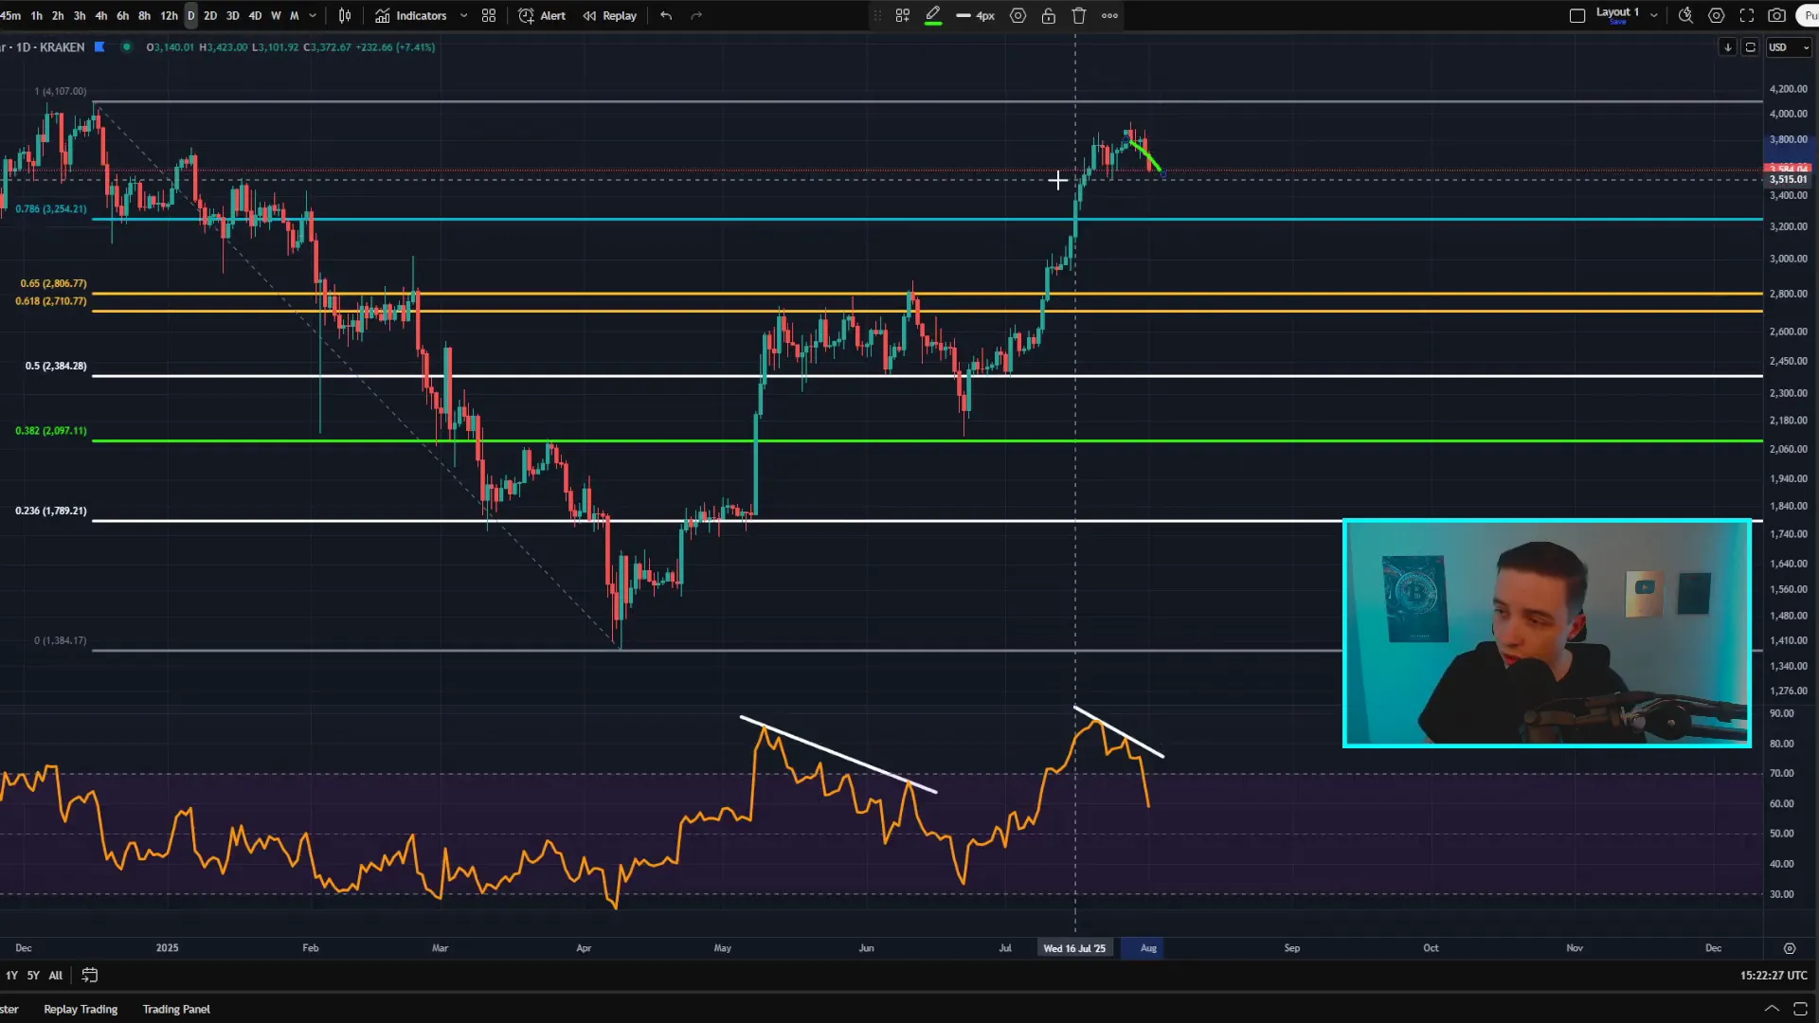Expand the timeframe list dropdown arrow

(313, 16)
